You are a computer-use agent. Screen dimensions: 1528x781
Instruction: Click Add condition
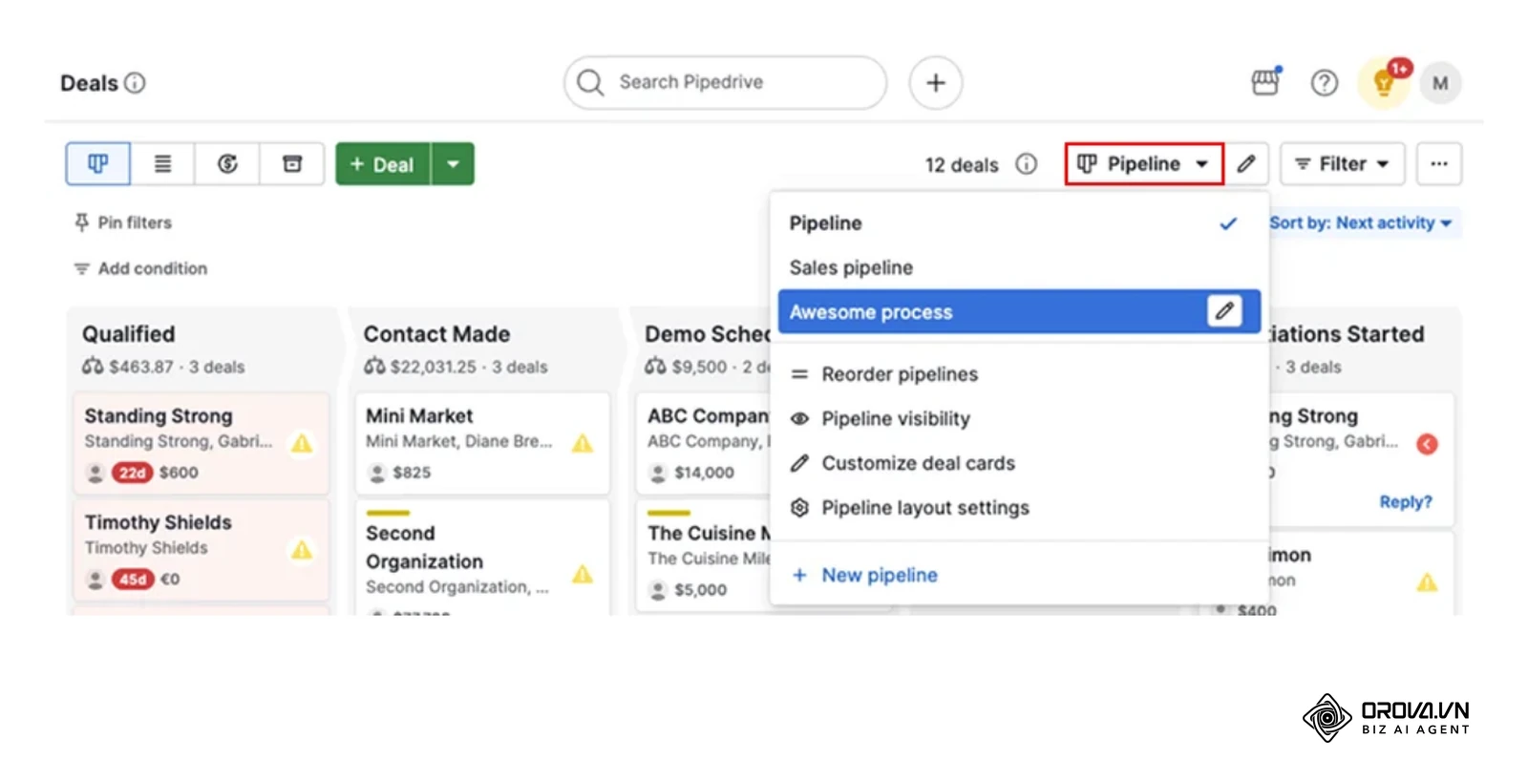tap(140, 268)
